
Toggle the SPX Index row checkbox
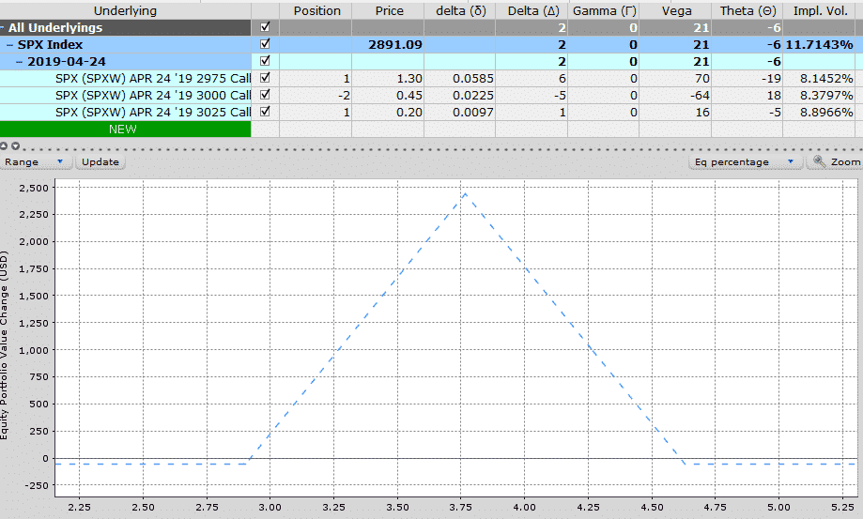click(x=265, y=44)
